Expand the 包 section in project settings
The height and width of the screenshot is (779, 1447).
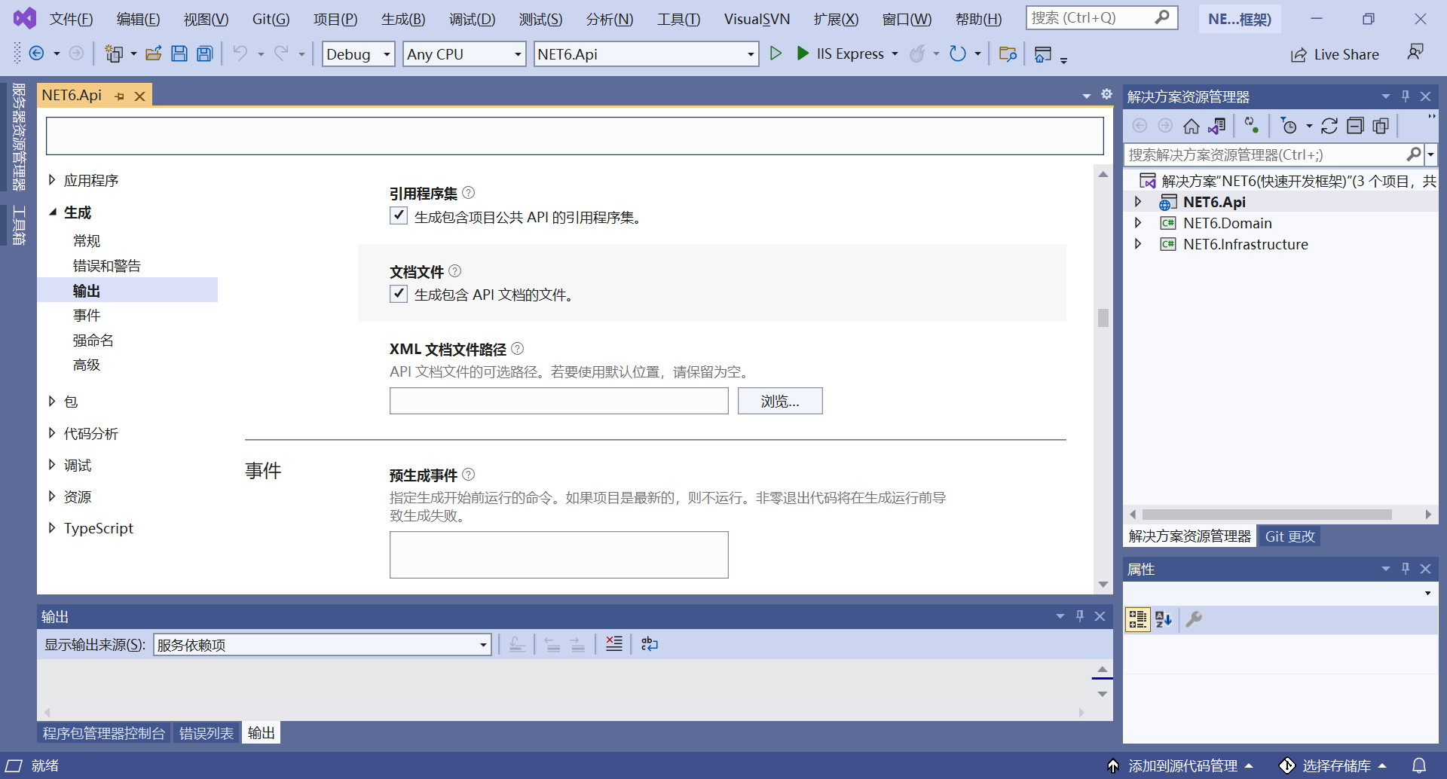(52, 402)
